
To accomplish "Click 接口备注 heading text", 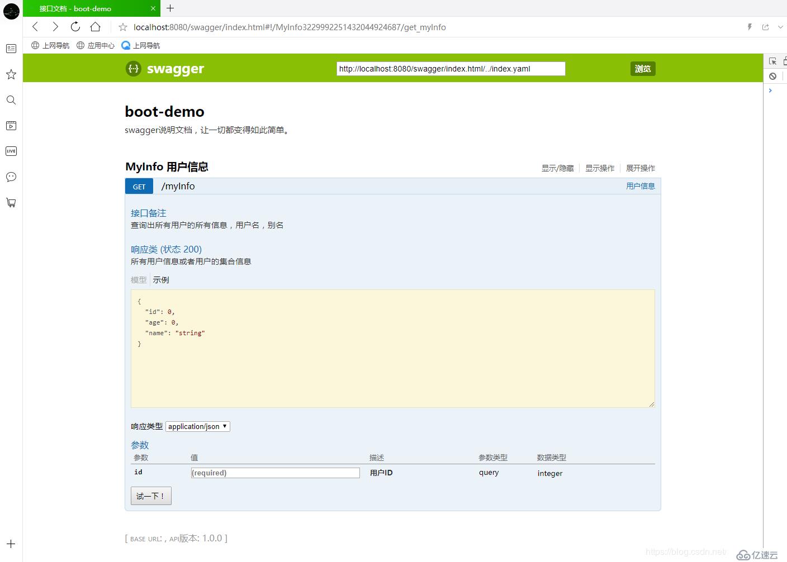I will click(x=149, y=213).
